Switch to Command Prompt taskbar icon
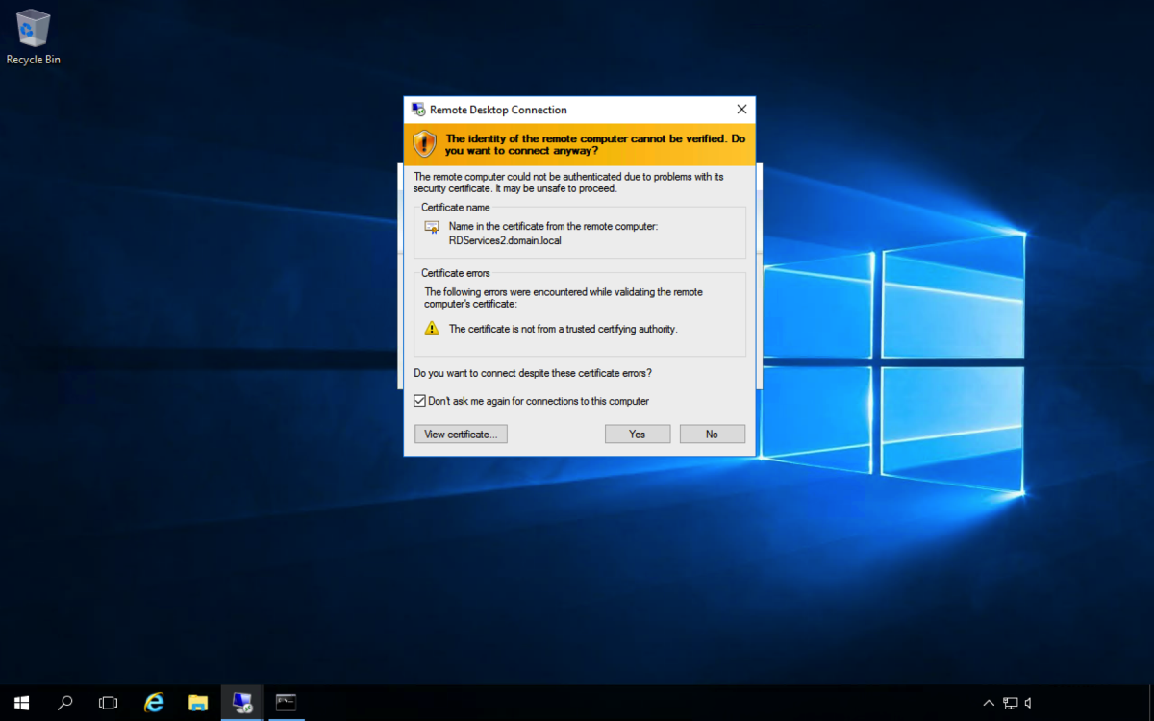 (x=286, y=703)
